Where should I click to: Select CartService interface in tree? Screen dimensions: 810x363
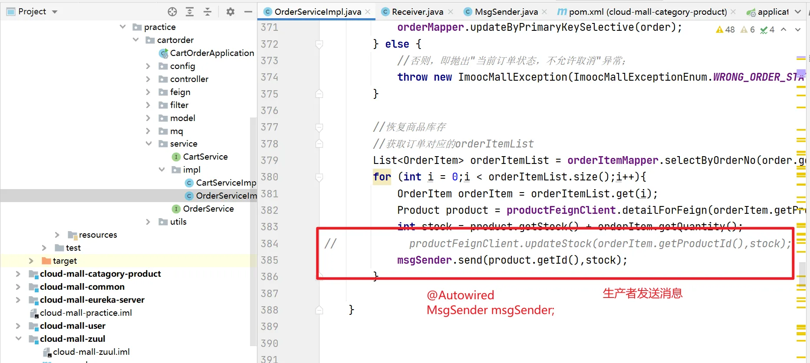(x=200, y=157)
